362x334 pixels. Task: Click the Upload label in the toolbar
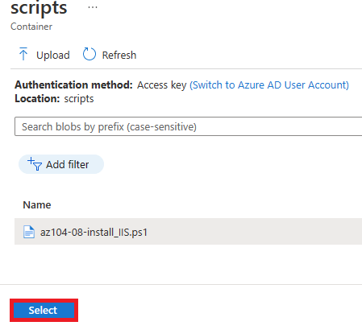pos(53,55)
